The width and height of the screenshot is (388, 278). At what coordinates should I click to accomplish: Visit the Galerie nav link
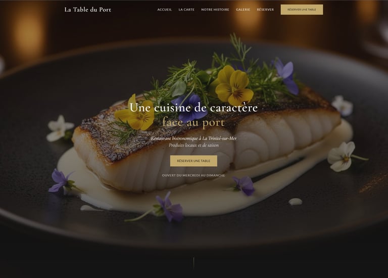click(243, 10)
